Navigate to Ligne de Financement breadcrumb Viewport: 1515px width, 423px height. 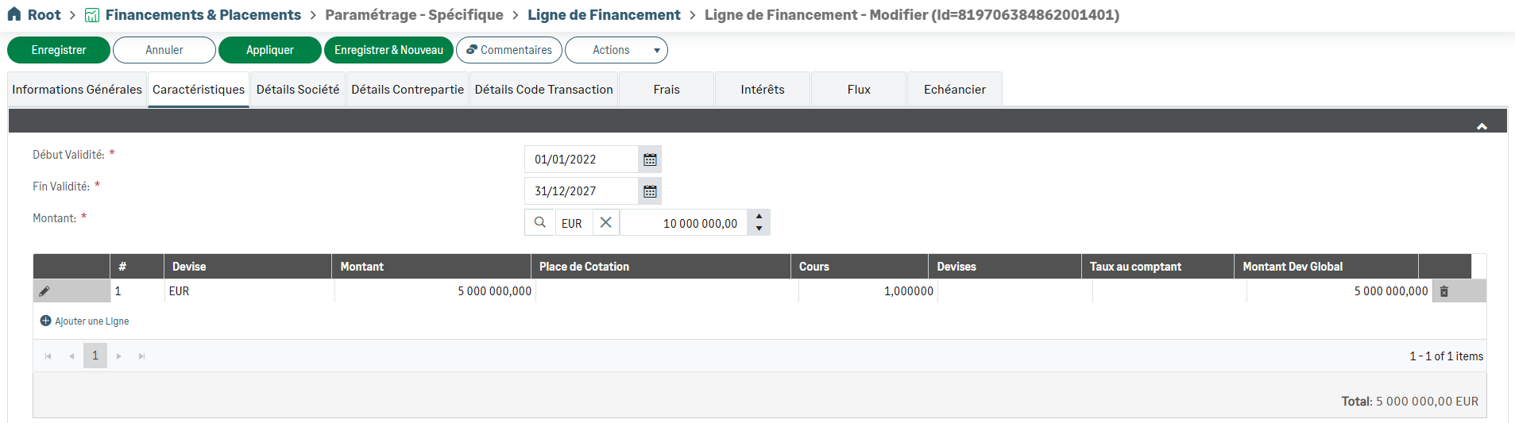pos(604,15)
